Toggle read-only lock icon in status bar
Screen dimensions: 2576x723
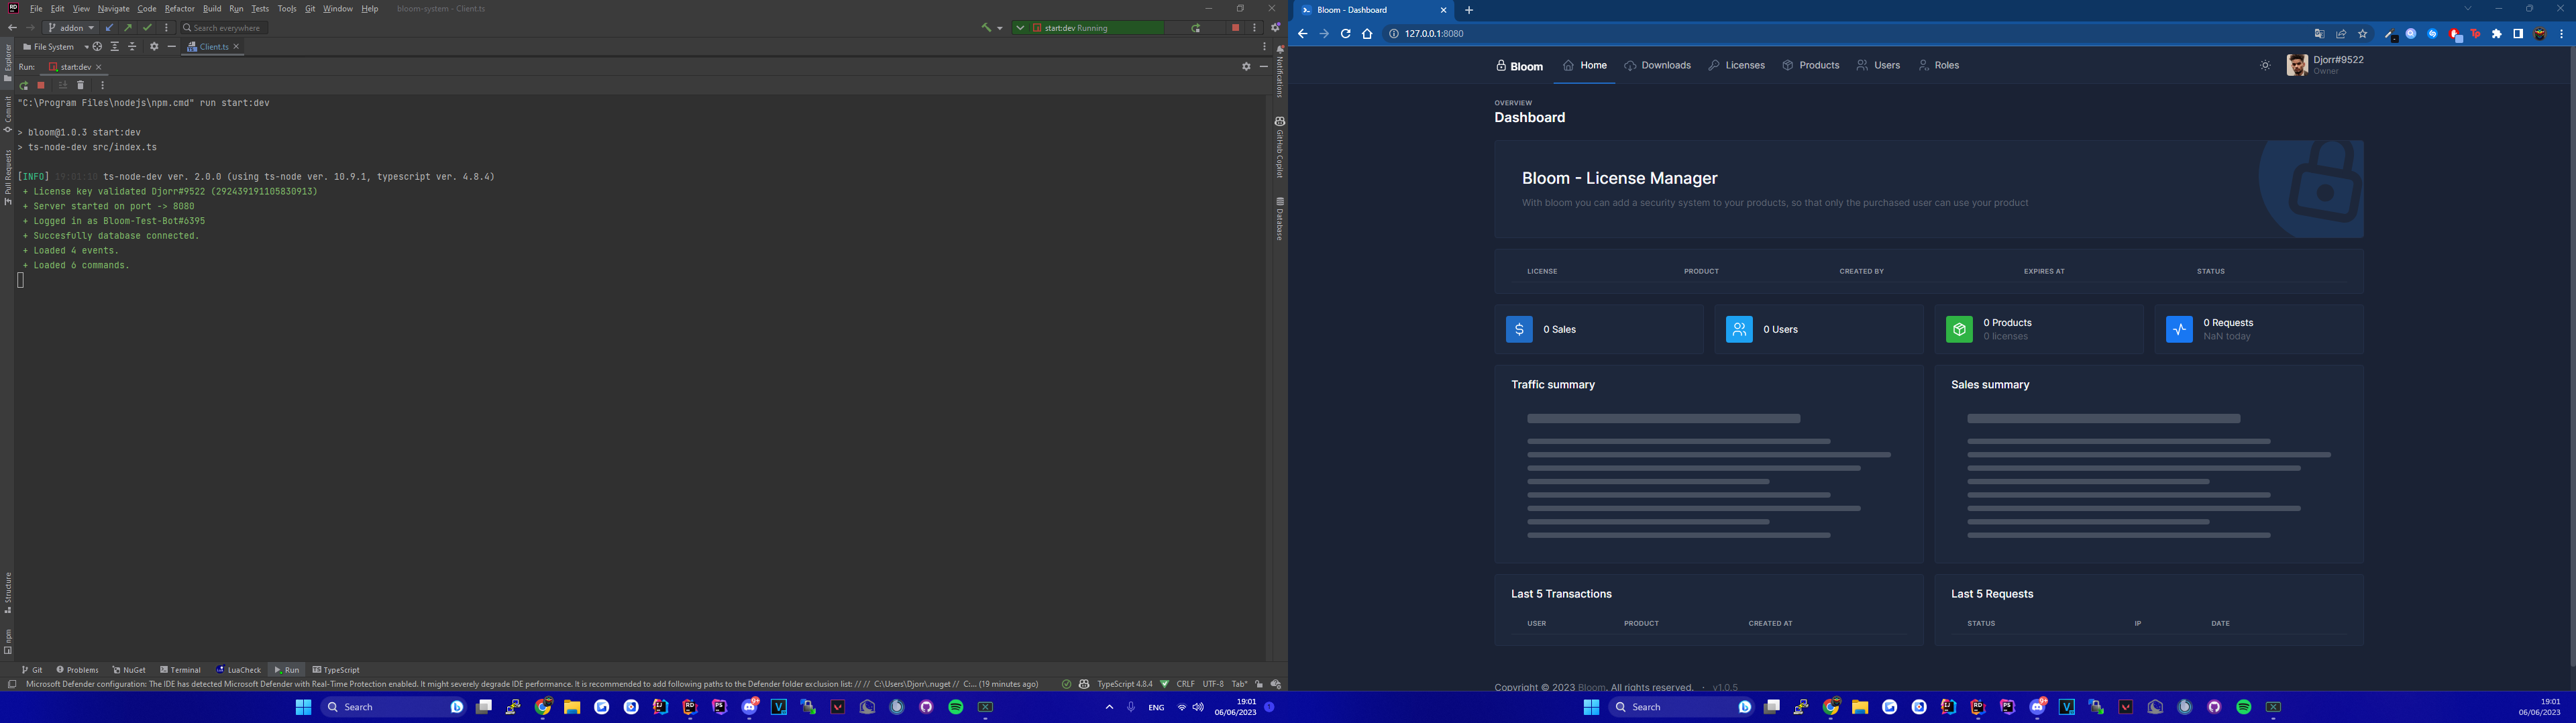point(1259,684)
